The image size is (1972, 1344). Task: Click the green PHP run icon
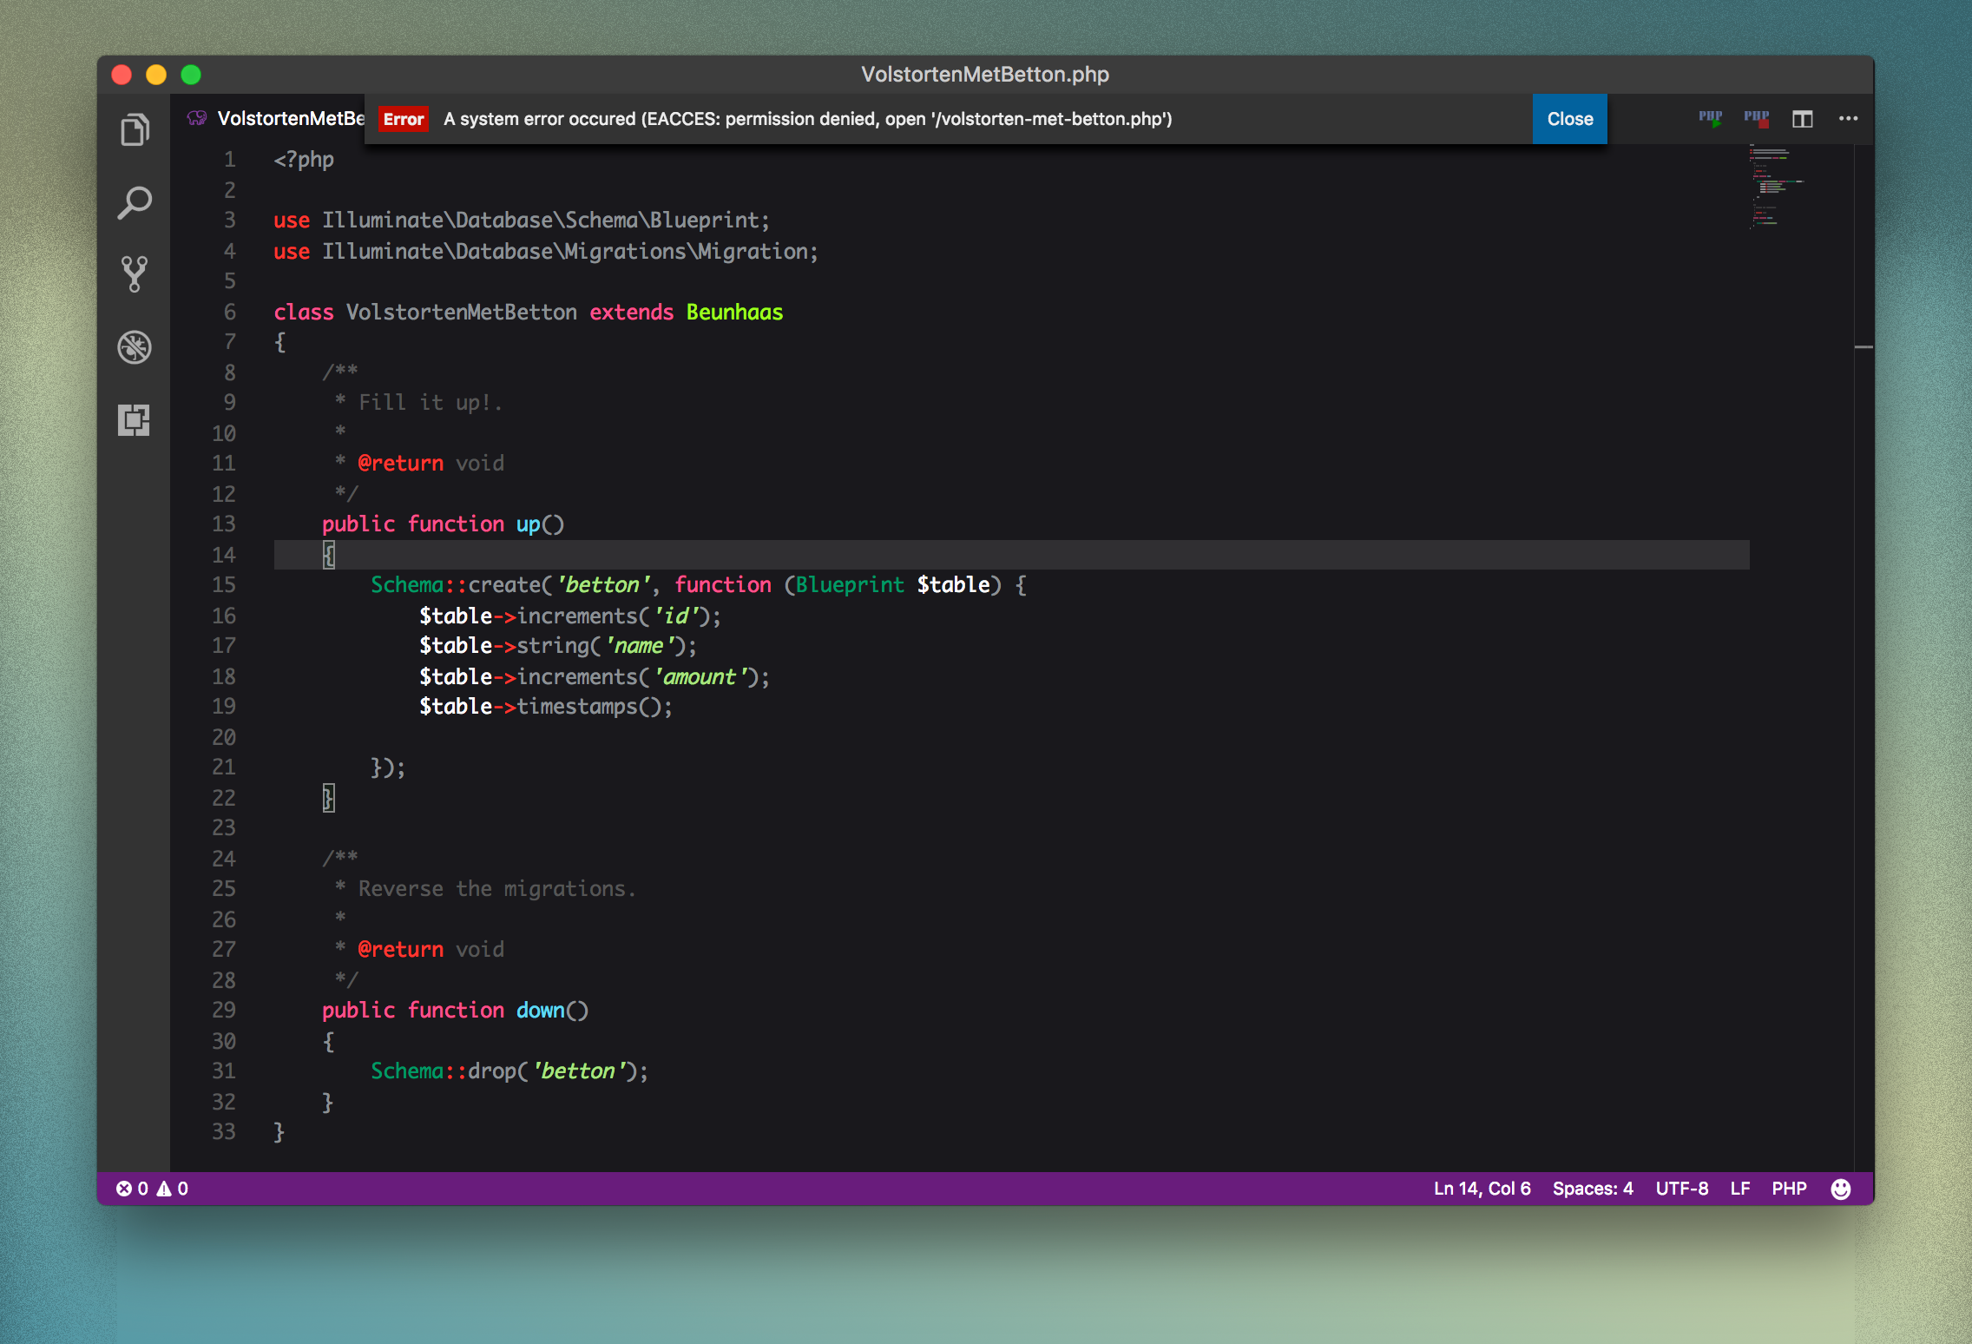[1710, 119]
